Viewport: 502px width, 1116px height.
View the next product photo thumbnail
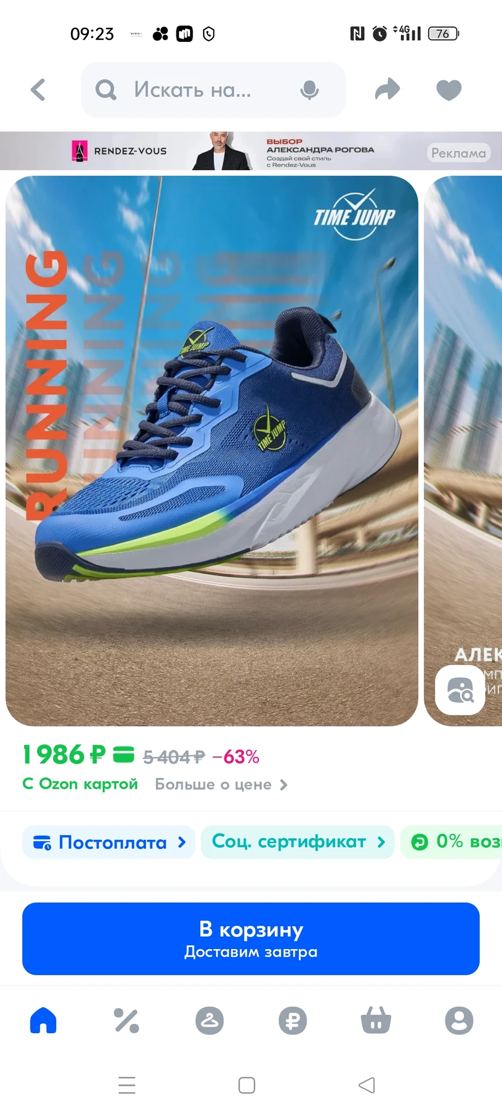[463, 451]
